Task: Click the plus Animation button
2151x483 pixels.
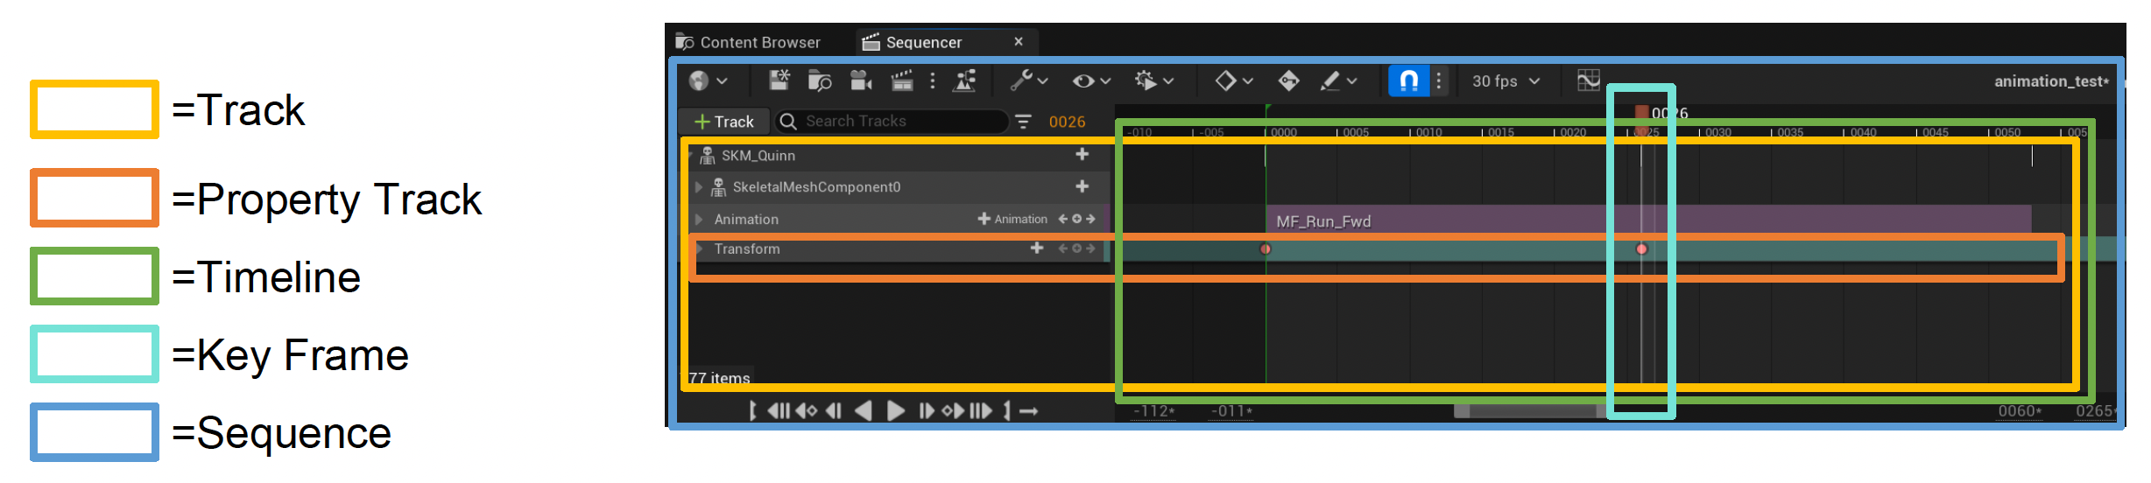Action: (1012, 220)
